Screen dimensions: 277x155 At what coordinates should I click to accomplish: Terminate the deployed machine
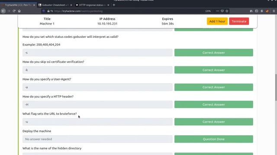[239, 21]
